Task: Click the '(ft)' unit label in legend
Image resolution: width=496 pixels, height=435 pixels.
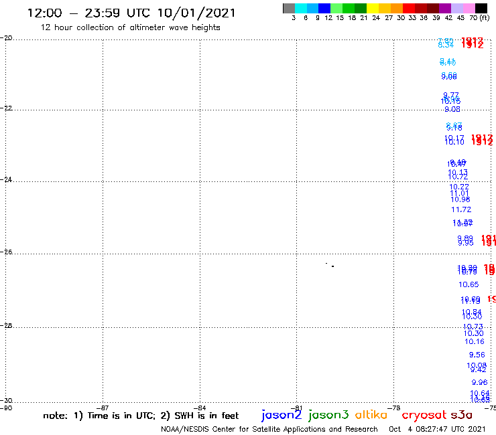Action: pos(485,17)
